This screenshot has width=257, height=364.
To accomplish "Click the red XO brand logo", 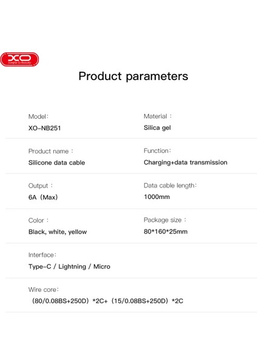I will coord(19,59).
